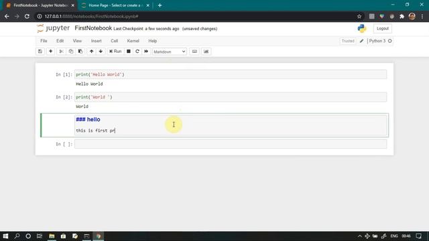The width and height of the screenshot is (429, 241).
Task: Click the Python logo icon
Action: [362, 28]
